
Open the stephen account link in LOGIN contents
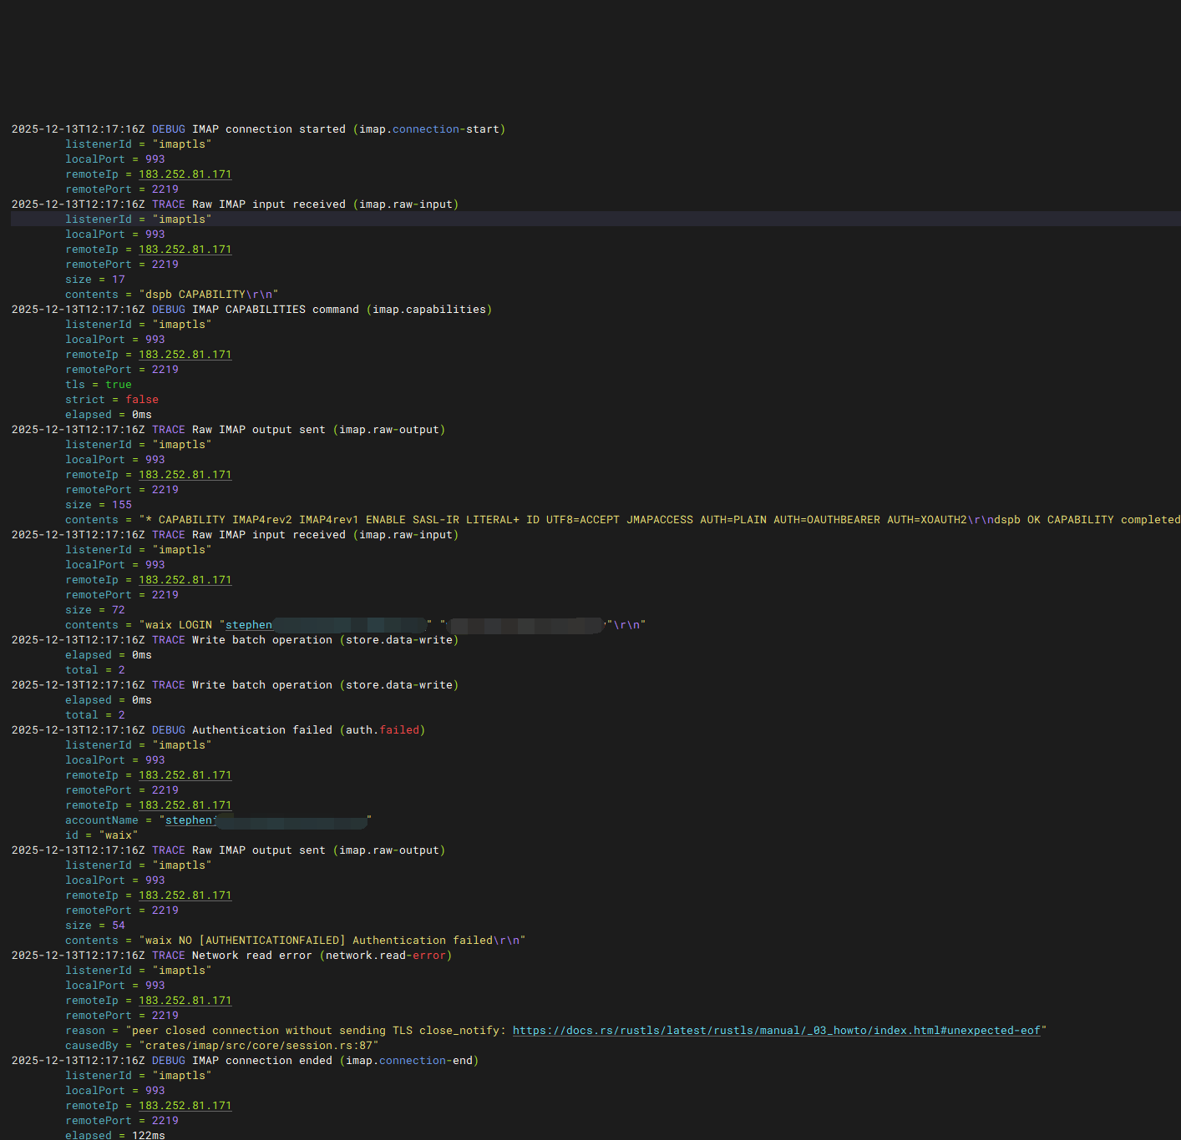248,624
